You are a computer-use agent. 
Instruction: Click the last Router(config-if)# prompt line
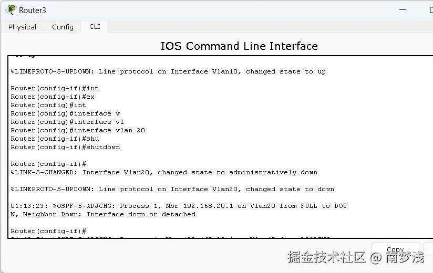48,231
